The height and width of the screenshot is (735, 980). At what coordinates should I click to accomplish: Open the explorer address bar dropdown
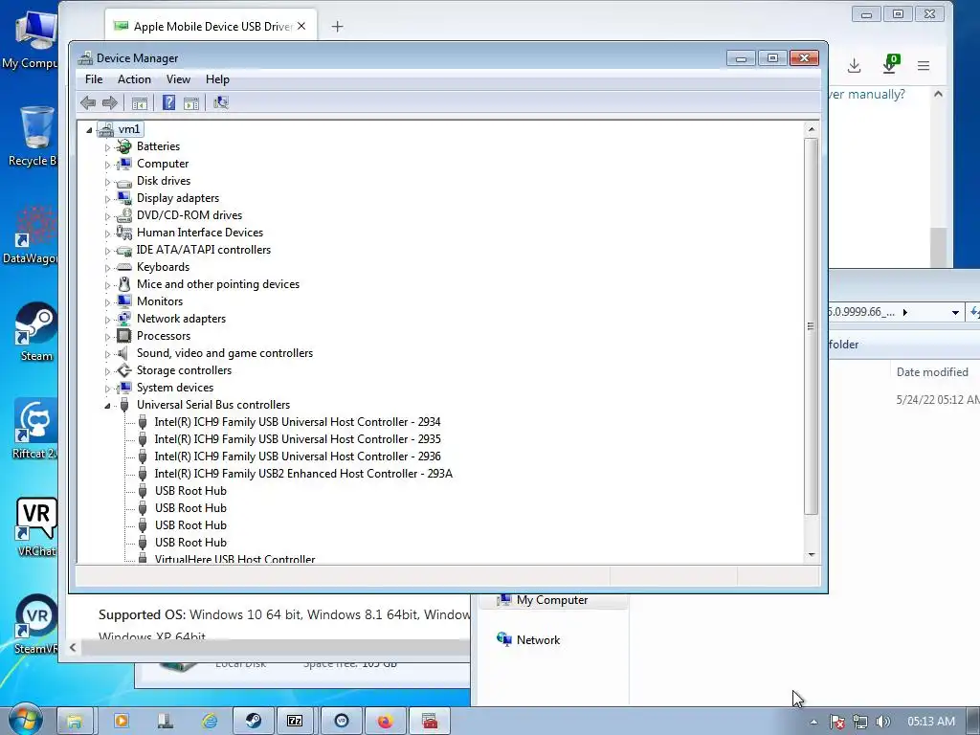955,313
